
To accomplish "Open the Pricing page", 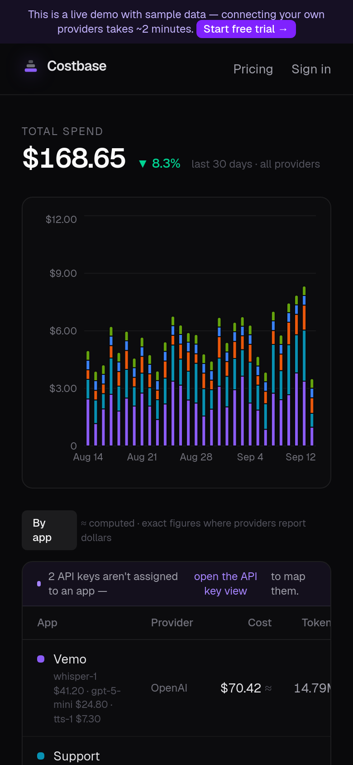I will click(x=253, y=69).
